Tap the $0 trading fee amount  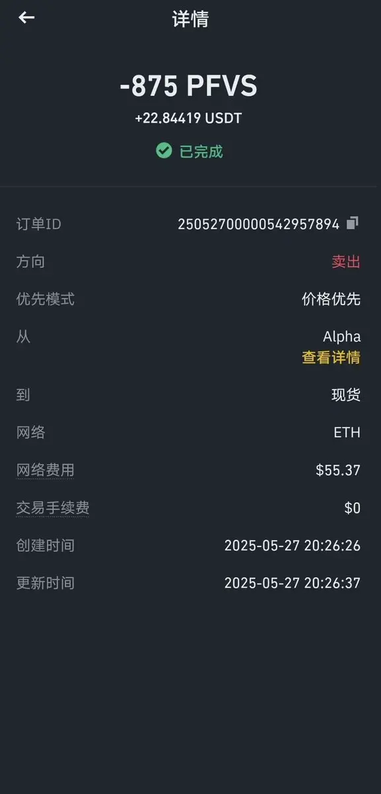[353, 508]
